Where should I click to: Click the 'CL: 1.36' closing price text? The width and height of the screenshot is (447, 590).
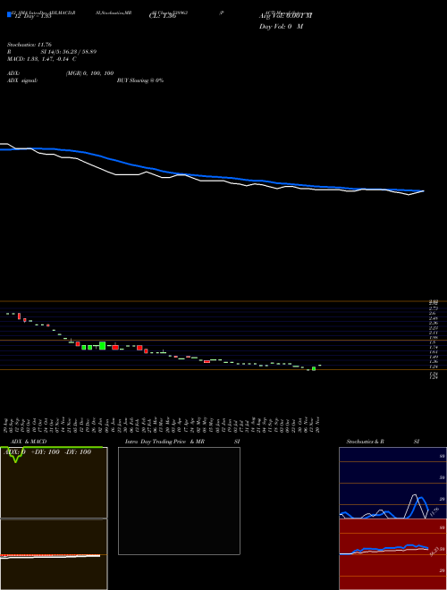coord(163,16)
